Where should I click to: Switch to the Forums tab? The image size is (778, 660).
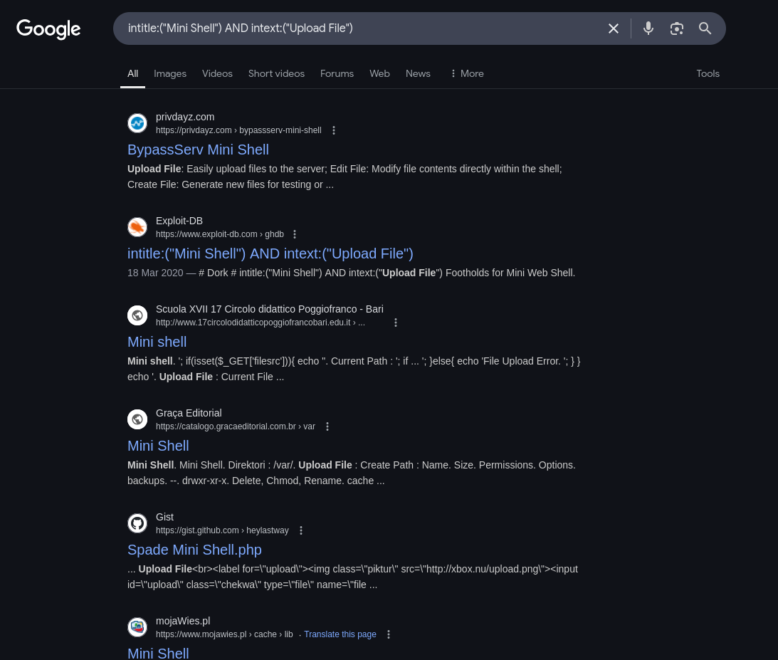(x=337, y=73)
